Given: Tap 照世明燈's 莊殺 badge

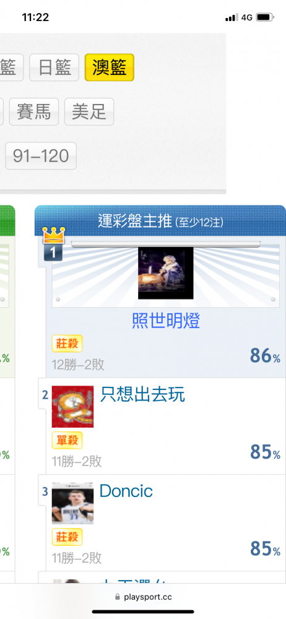Looking at the screenshot, I should pos(67,344).
